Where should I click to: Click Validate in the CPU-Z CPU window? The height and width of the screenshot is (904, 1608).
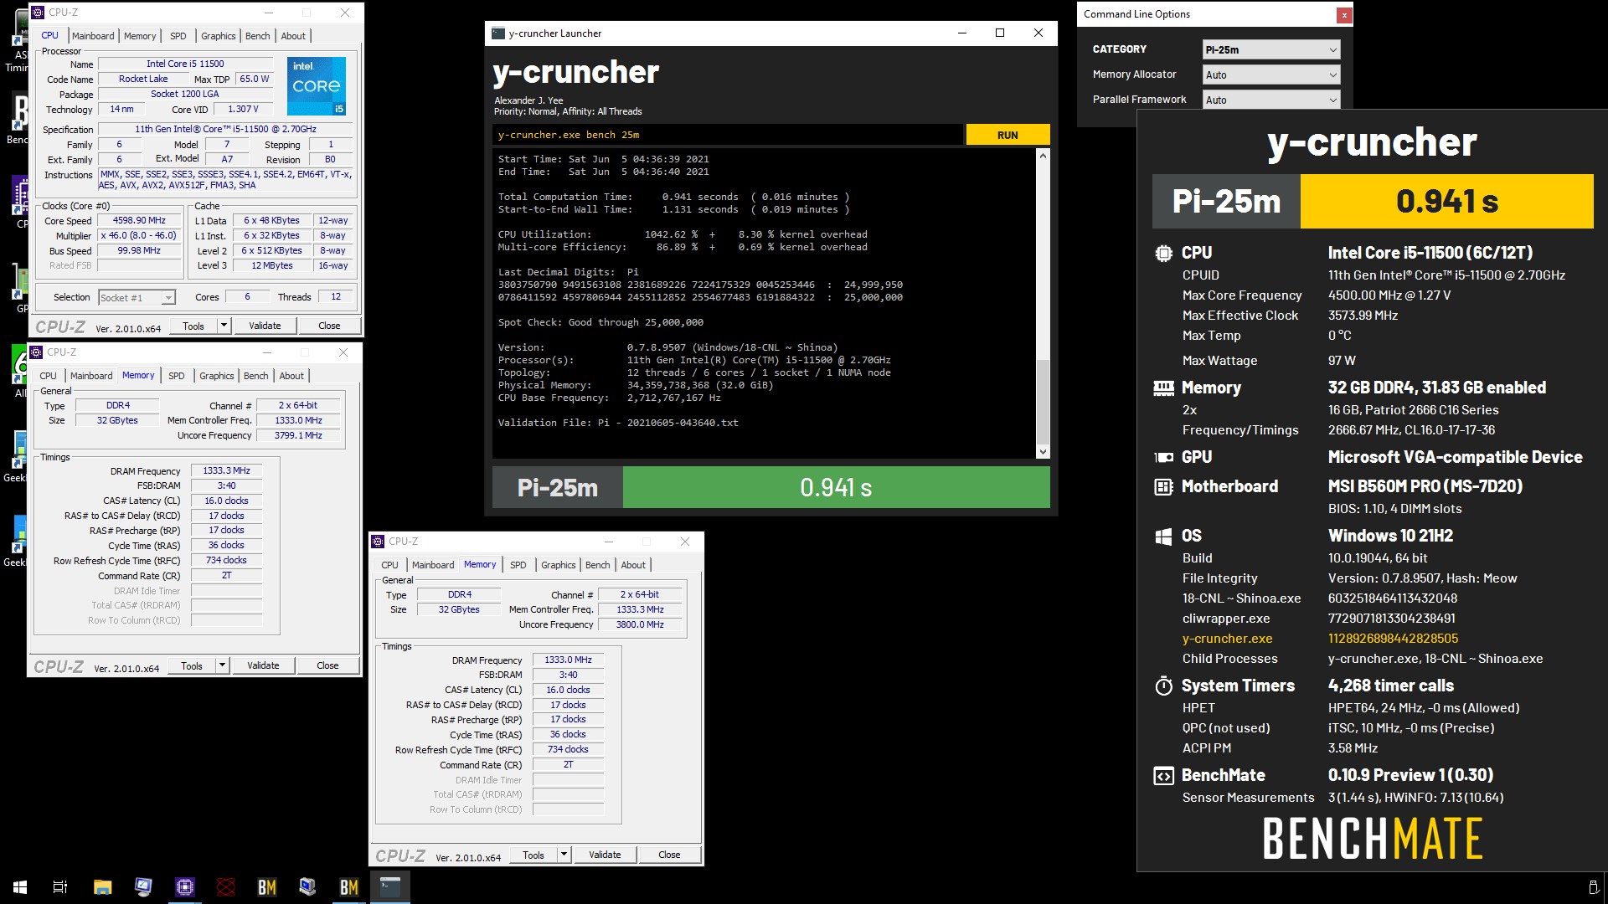[x=265, y=326]
